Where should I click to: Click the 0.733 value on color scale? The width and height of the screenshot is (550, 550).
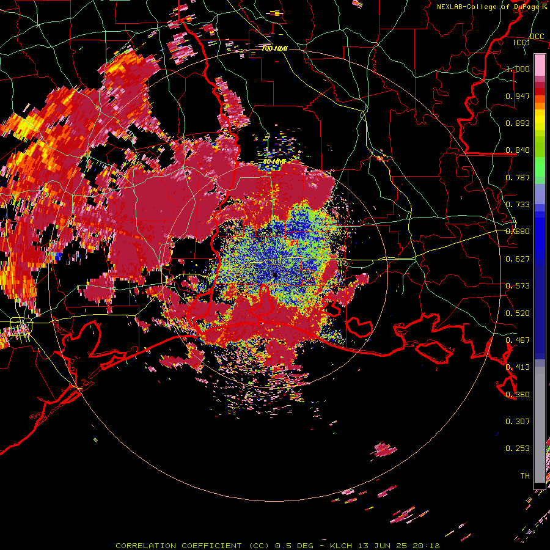pos(518,205)
